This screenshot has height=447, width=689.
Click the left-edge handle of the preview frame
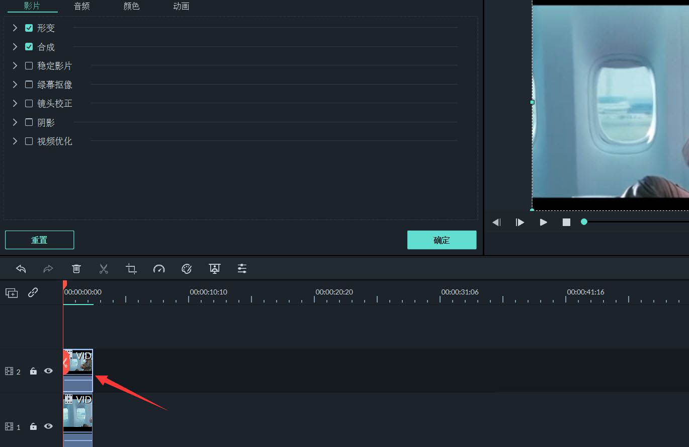pos(532,102)
